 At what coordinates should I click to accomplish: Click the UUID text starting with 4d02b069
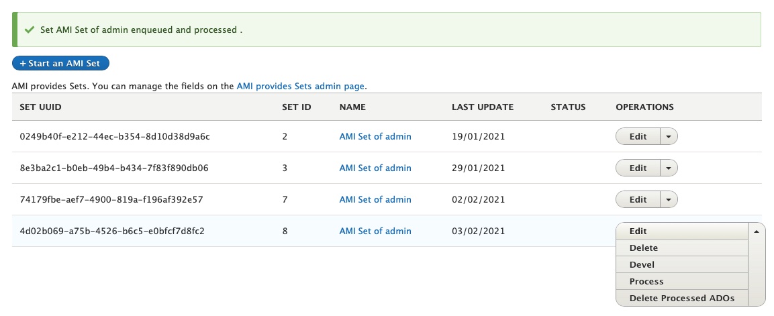[x=112, y=231]
